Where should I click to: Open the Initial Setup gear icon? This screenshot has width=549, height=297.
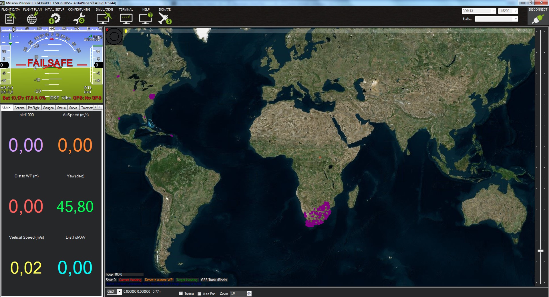[54, 18]
